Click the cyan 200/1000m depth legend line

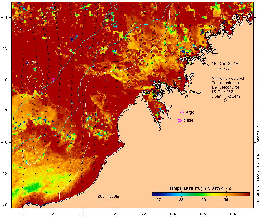tap(103, 199)
